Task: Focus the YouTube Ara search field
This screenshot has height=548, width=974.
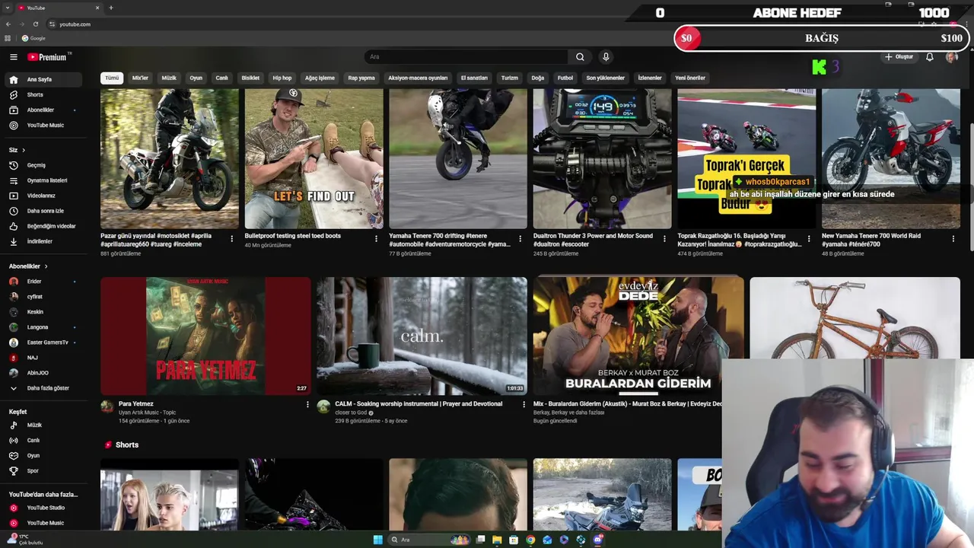Action: (466, 57)
